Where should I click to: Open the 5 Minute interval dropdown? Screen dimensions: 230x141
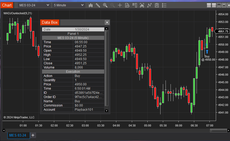click(x=69, y=5)
